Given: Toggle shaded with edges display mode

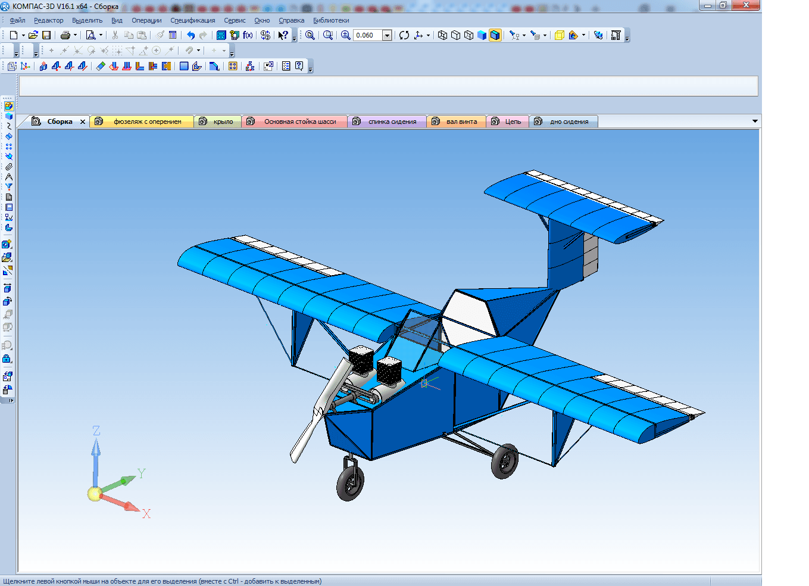Looking at the screenshot, I should point(495,35).
